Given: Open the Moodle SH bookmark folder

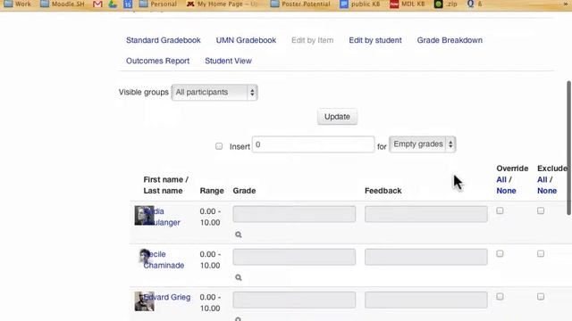Looking at the screenshot, I should tap(62, 4).
